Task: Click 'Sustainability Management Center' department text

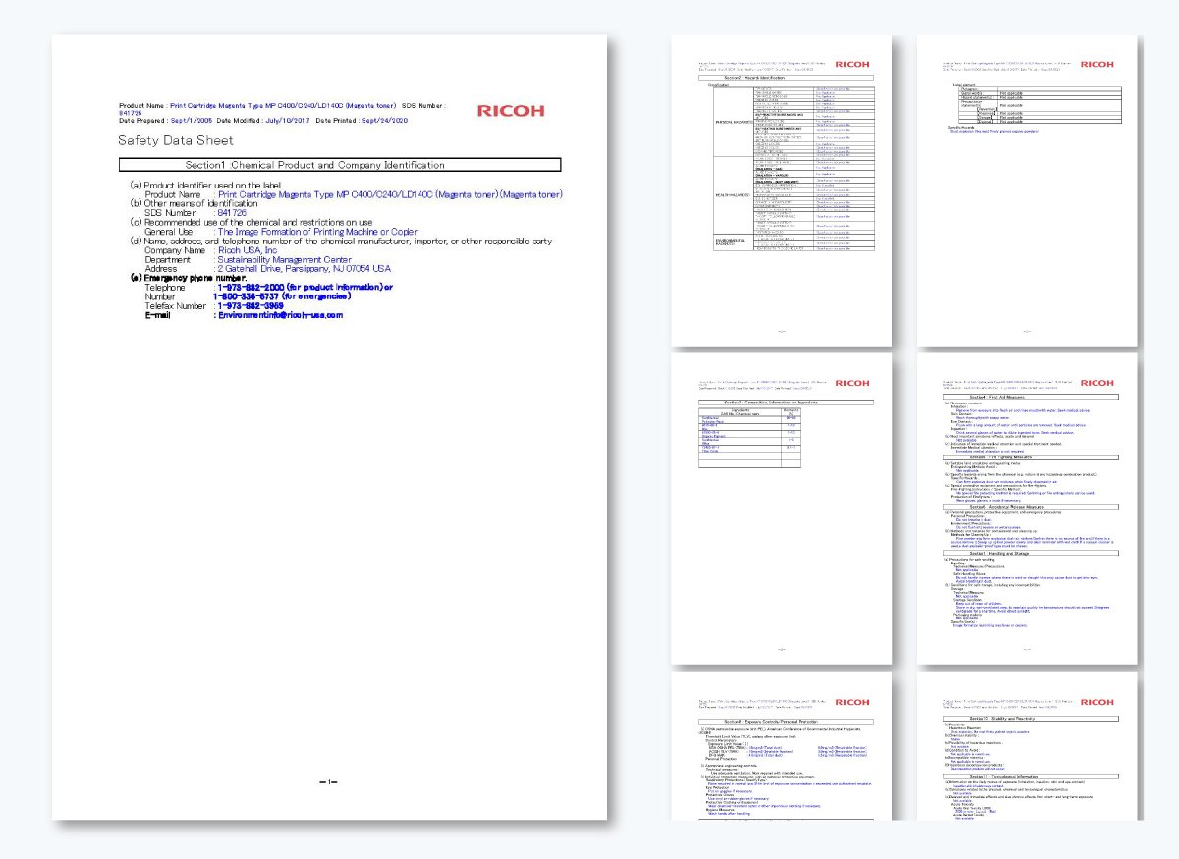Action: [285, 260]
